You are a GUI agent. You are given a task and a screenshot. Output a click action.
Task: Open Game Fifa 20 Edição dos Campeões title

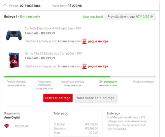[53, 54]
